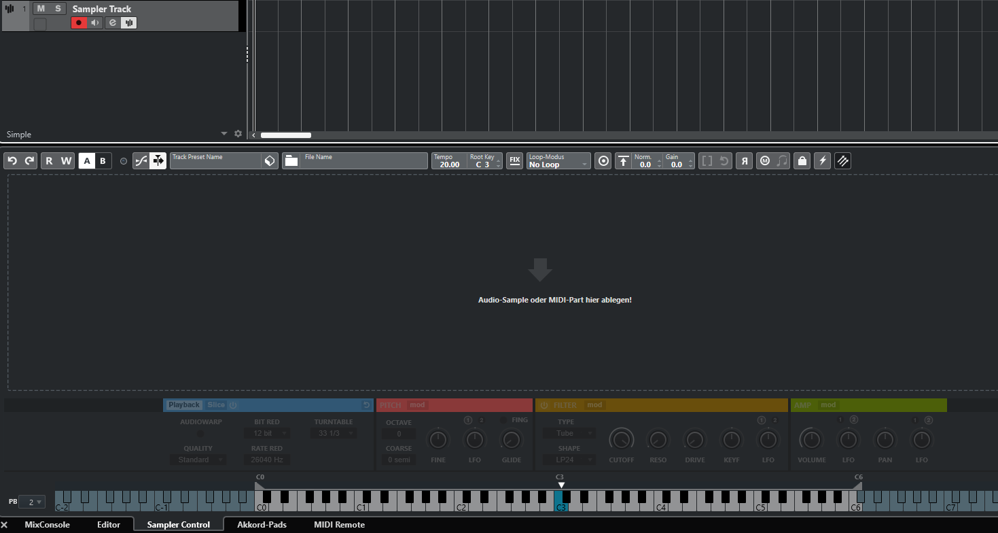Toggle the FIX pitch button
This screenshot has width=998, height=533.
click(x=515, y=161)
